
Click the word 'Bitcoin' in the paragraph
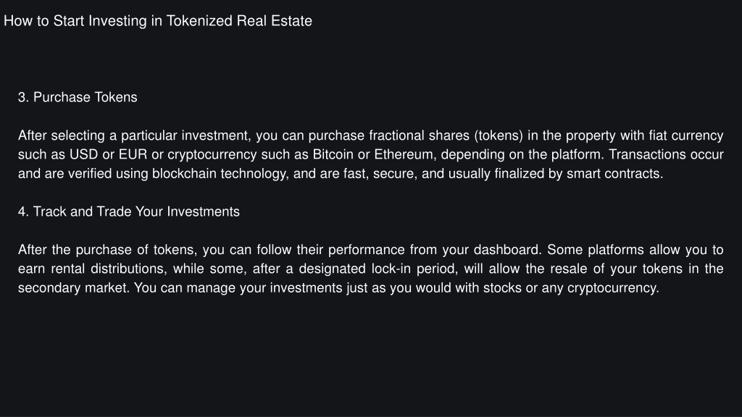point(333,155)
